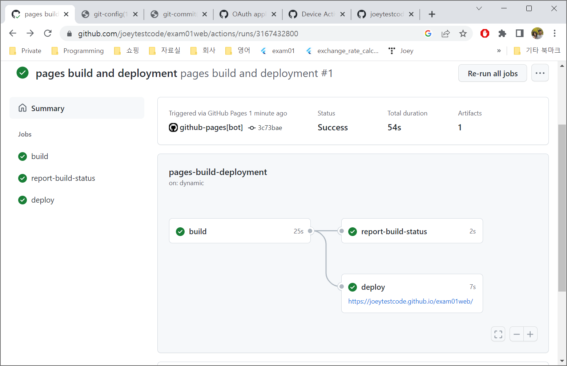Image resolution: width=567 pixels, height=366 pixels.
Task: Zoom out graph with minus icon
Action: pos(516,334)
